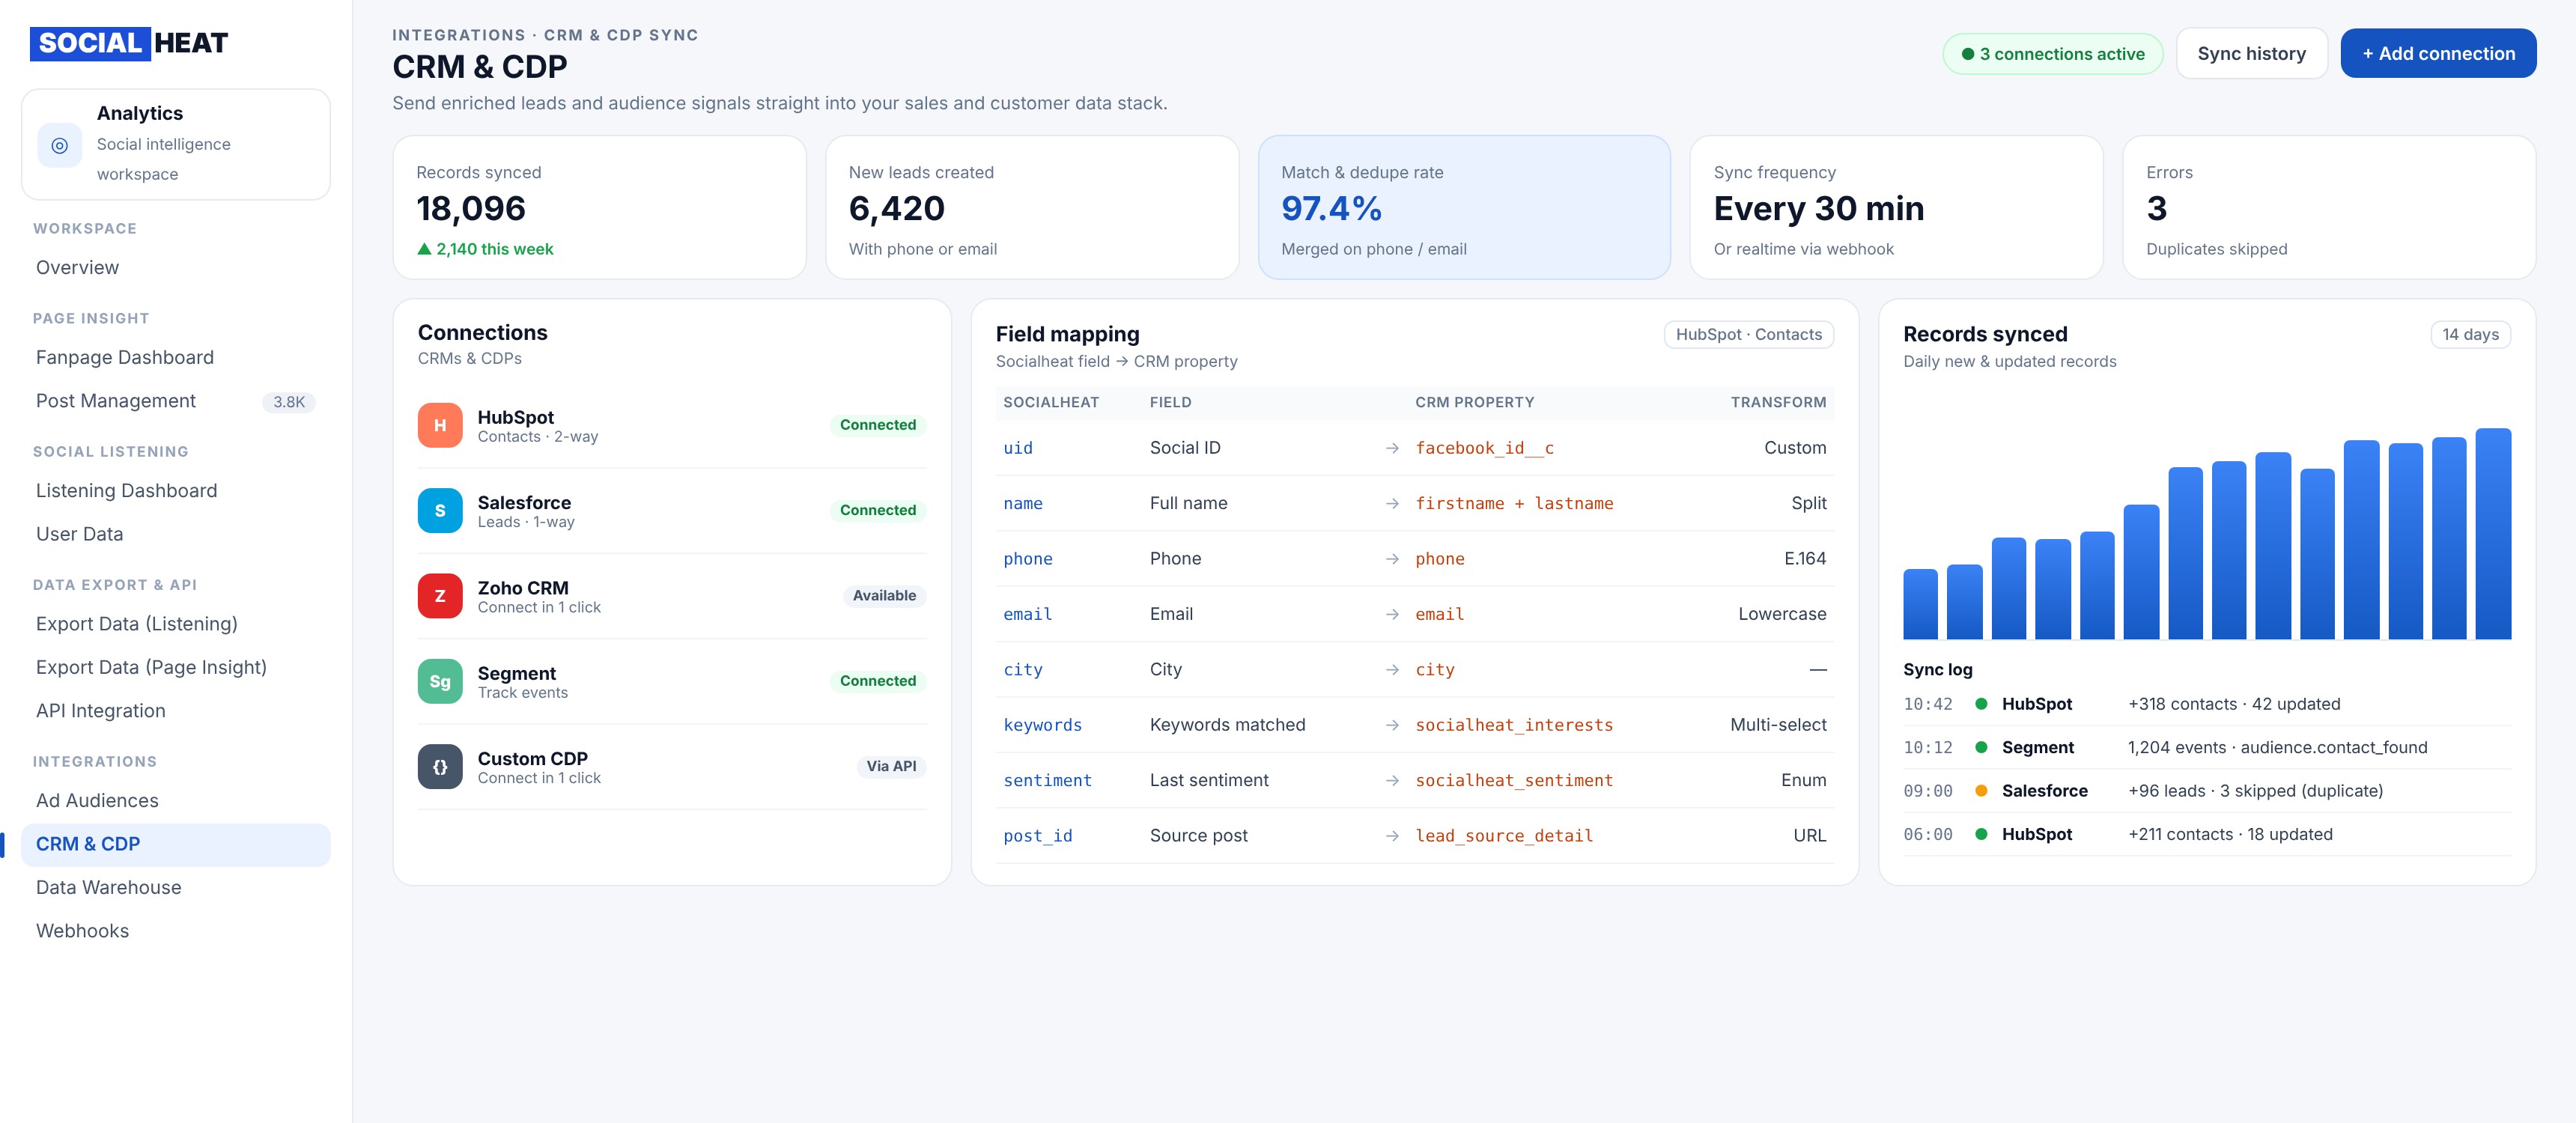This screenshot has width=2576, height=1123.
Task: Click the Salesforce blue S icon
Action: pyautogui.click(x=440, y=510)
